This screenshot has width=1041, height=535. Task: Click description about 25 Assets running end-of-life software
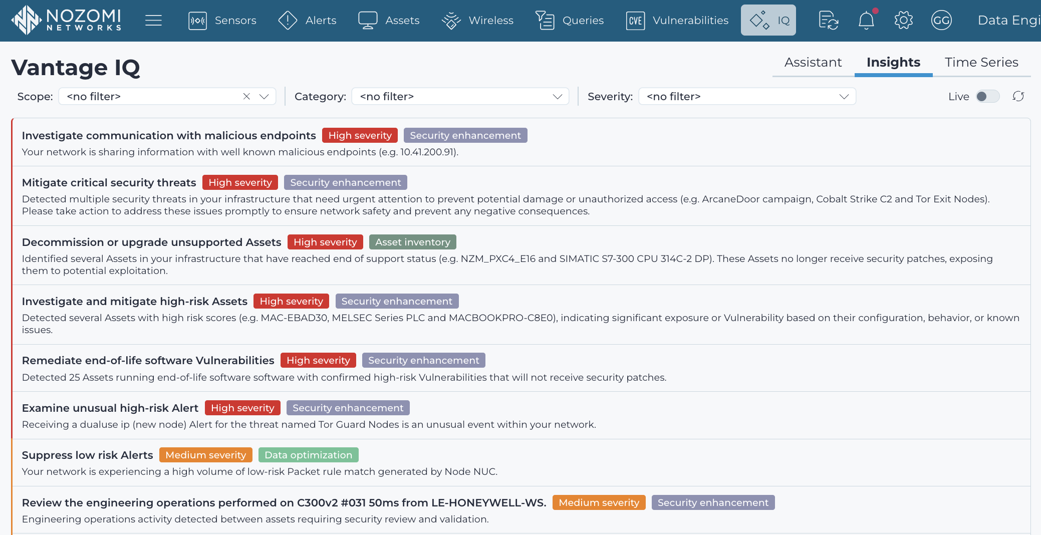[344, 377]
